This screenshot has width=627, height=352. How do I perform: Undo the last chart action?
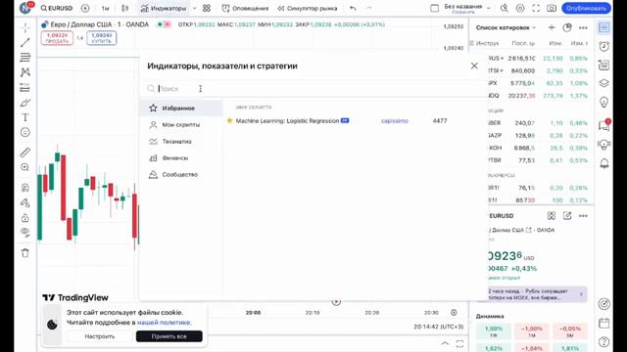(x=353, y=8)
